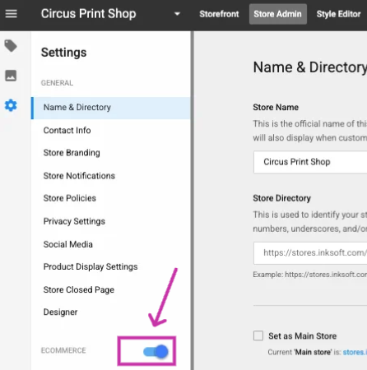Screen dimensions: 367x370
Task: Open the image gallery sidebar icon
Action: tap(11, 76)
